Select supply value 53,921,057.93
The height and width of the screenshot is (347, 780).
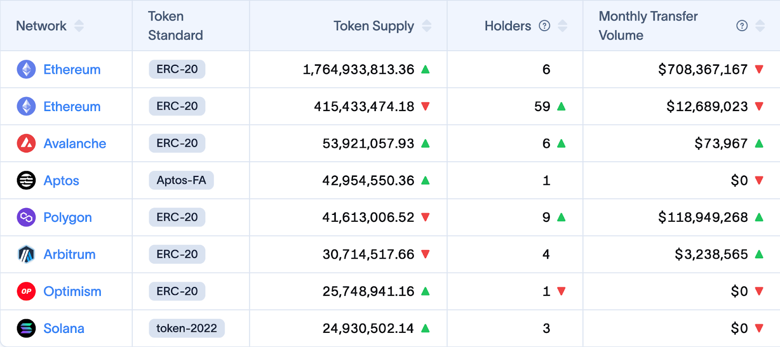pos(368,143)
